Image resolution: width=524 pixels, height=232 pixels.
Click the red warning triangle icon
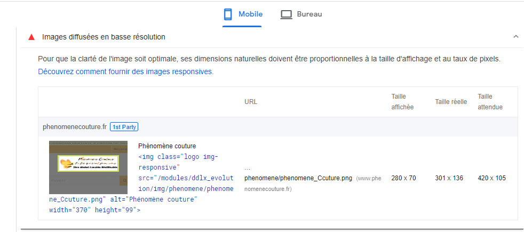pos(31,37)
